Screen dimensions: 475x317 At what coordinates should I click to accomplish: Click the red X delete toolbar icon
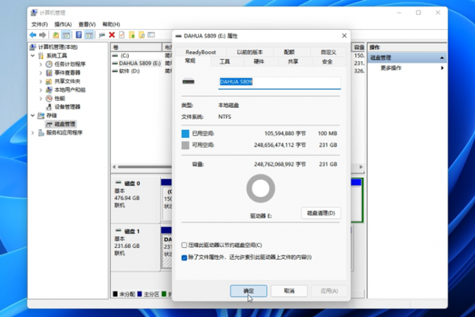111,35
